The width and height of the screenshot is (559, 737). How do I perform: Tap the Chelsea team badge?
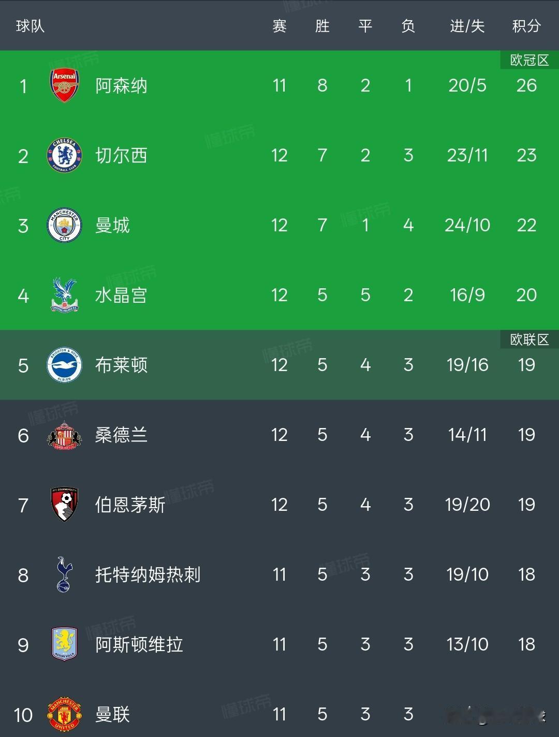[x=64, y=155]
